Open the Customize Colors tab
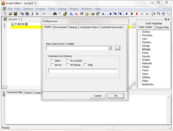 (x=89, y=27)
